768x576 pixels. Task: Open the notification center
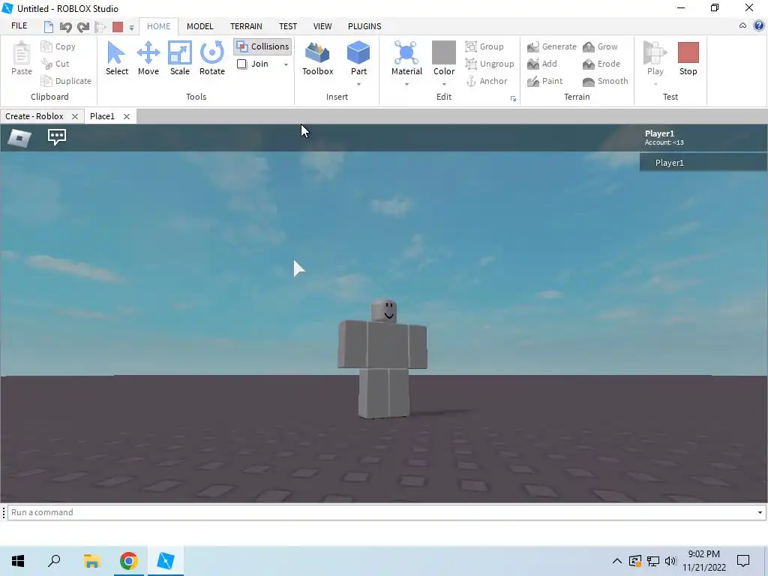743,561
